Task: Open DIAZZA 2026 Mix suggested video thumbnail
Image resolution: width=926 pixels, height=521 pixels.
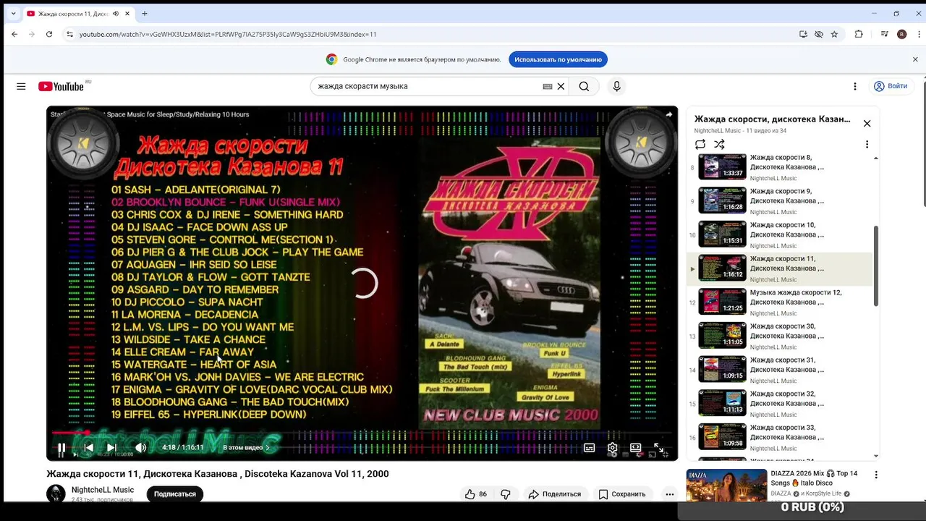Action: click(x=726, y=486)
